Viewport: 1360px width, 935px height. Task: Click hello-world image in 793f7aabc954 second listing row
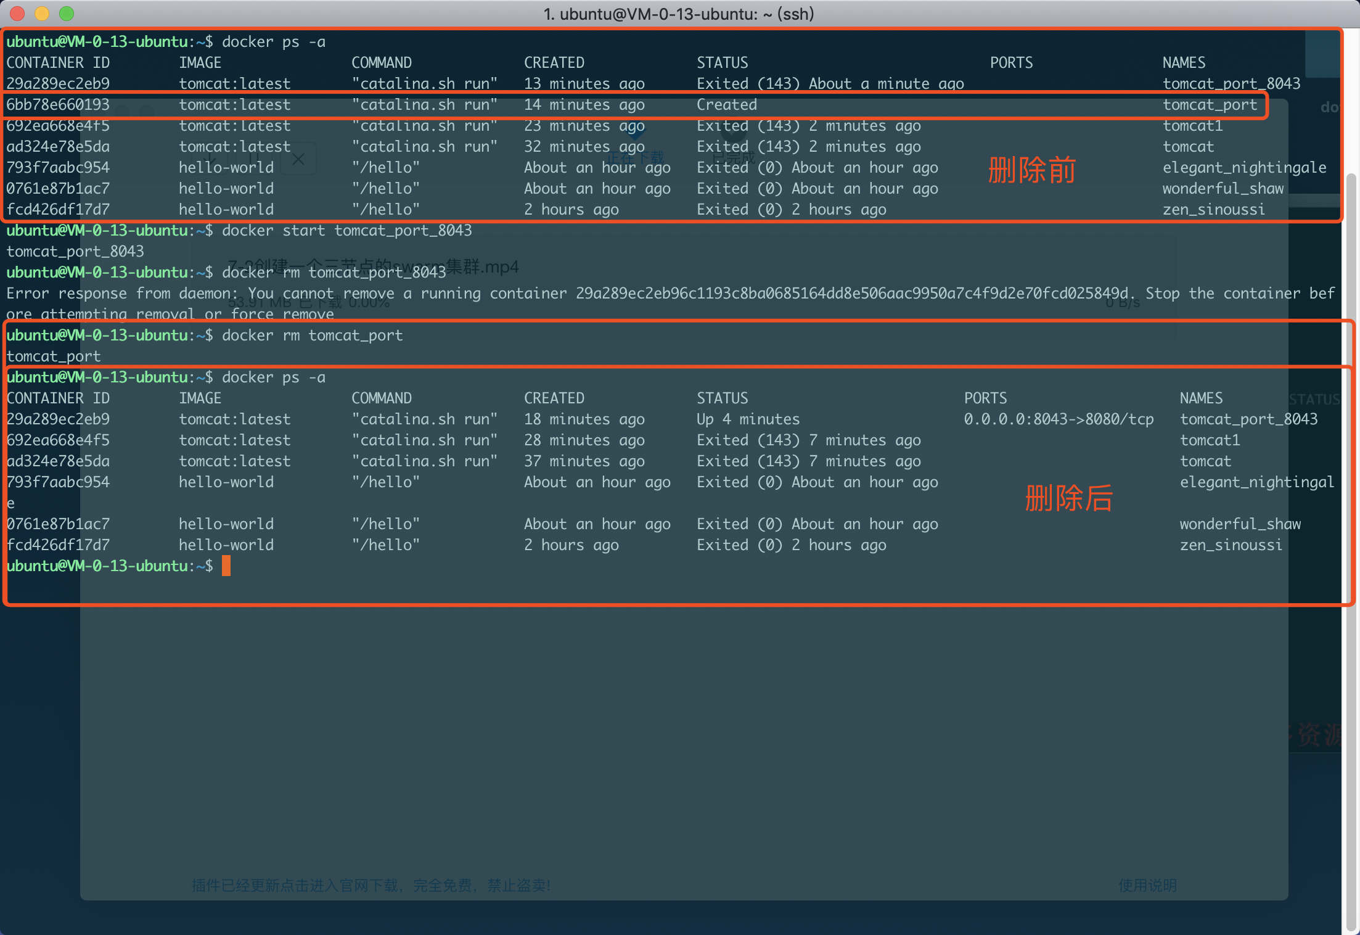point(226,482)
